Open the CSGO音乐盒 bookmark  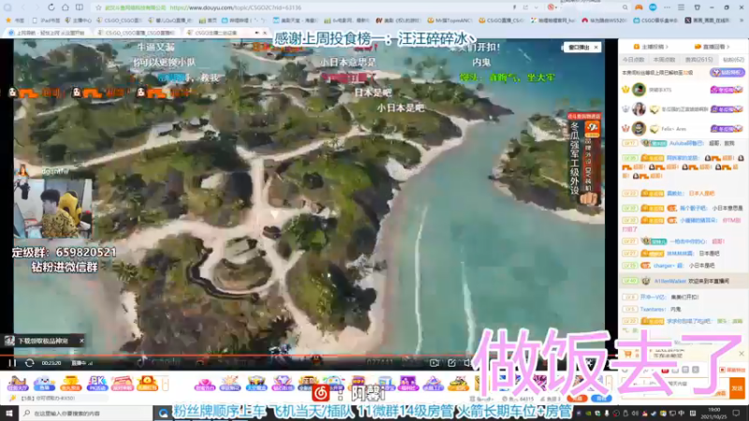(655, 21)
